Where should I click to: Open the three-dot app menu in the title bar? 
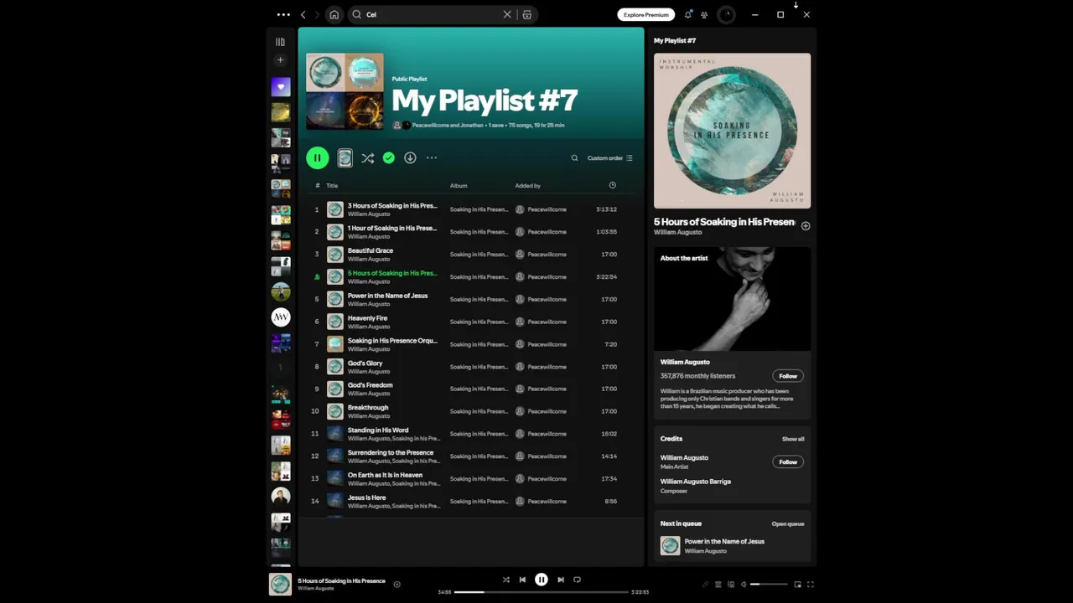tap(283, 14)
